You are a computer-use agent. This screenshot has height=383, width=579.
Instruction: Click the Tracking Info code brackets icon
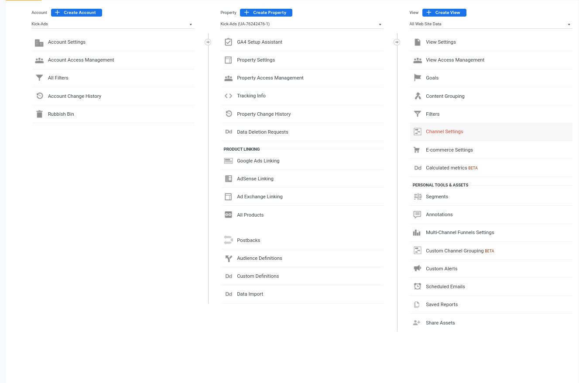click(228, 96)
